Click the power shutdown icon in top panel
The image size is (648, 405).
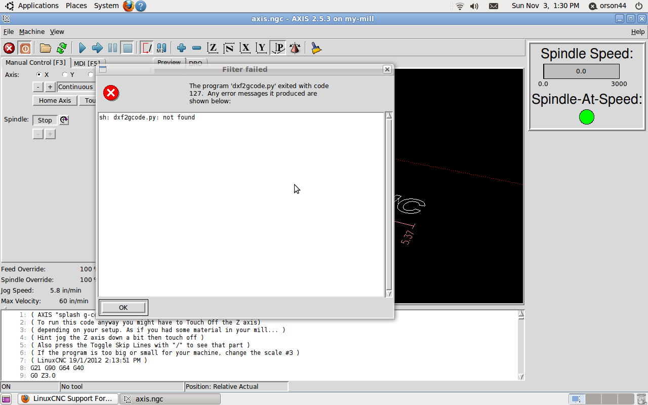click(639, 6)
